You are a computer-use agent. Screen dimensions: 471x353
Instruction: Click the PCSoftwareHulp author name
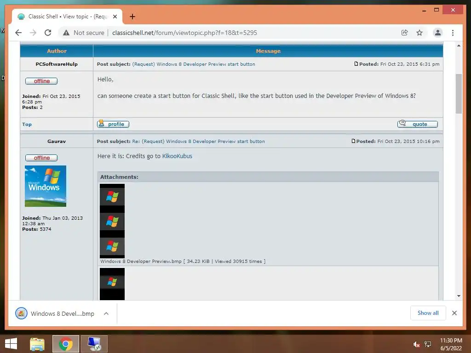point(57,64)
